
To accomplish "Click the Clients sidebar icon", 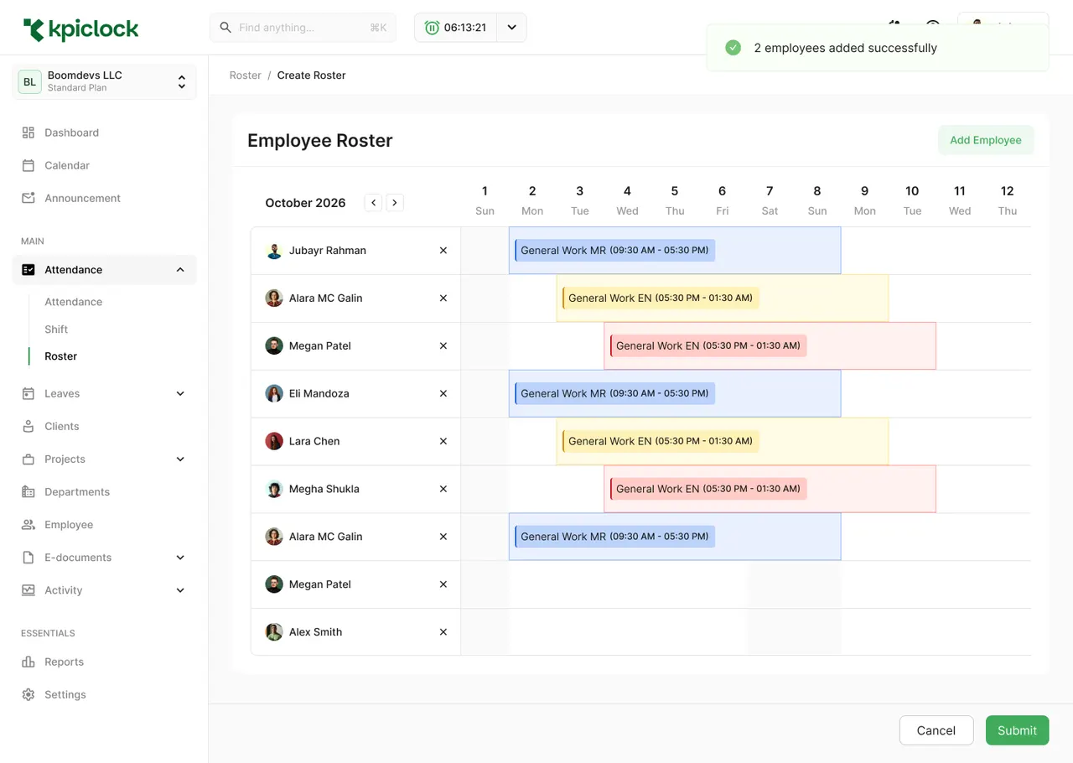I will pos(29,426).
